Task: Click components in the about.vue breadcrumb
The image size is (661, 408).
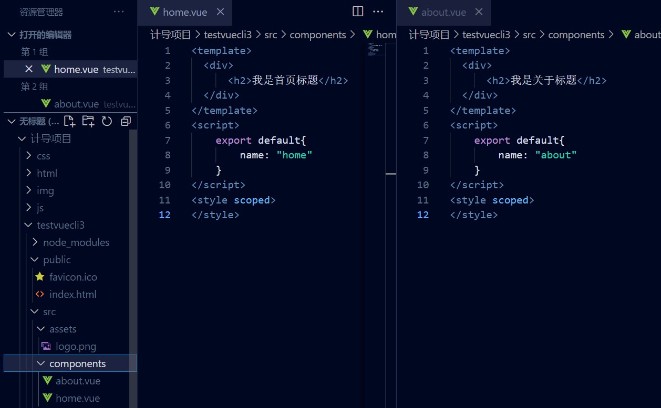Action: [576, 35]
